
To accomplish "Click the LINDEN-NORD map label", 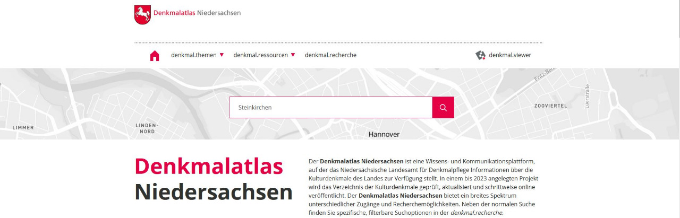I will (x=147, y=128).
